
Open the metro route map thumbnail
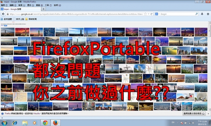(149, 69)
